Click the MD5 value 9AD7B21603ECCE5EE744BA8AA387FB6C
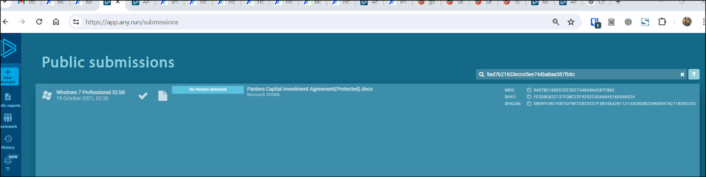 point(574,90)
